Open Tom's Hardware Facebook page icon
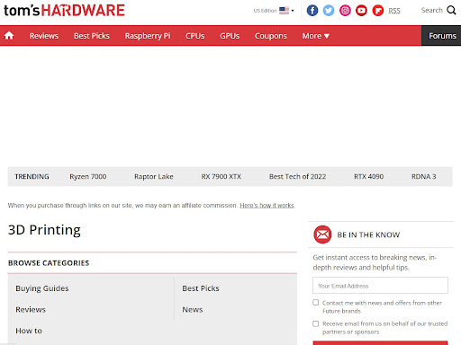This screenshot has width=461, height=345. 312,11
